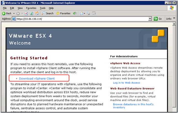Refresh the page using the toolbar icon
The height and width of the screenshot is (113, 178).
[32, 14]
